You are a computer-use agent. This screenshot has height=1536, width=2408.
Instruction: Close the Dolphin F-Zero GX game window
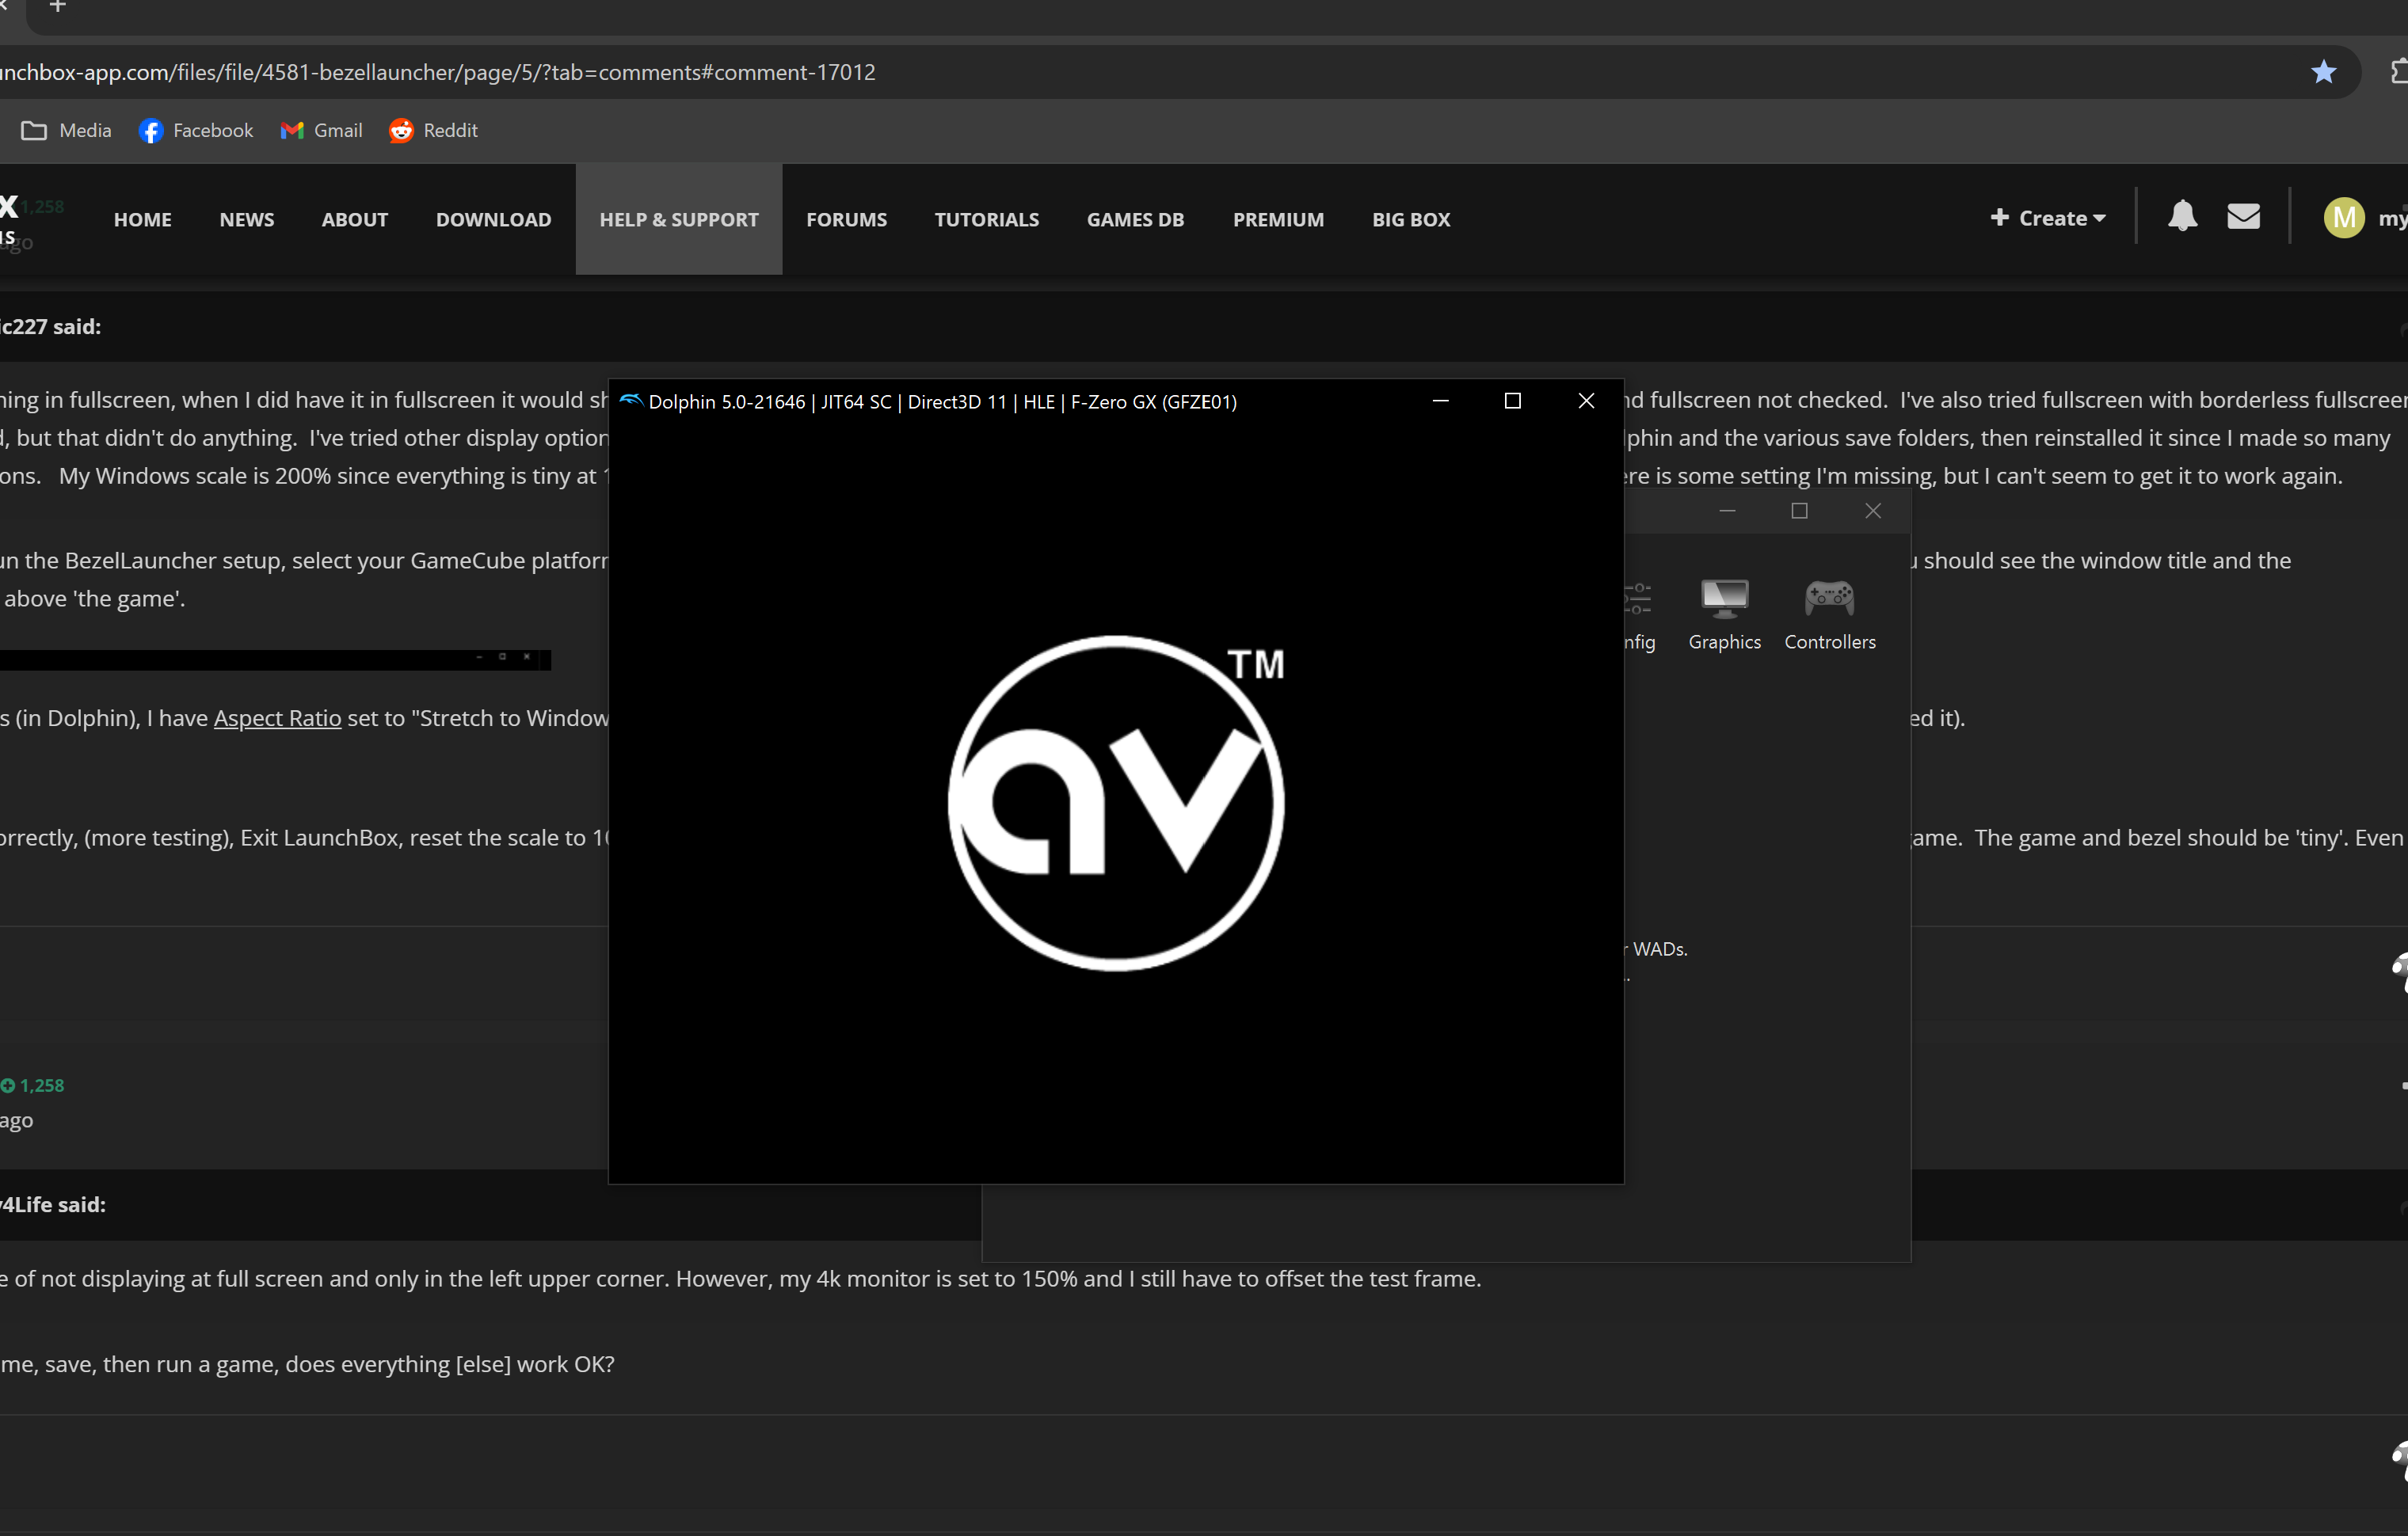tap(1586, 401)
